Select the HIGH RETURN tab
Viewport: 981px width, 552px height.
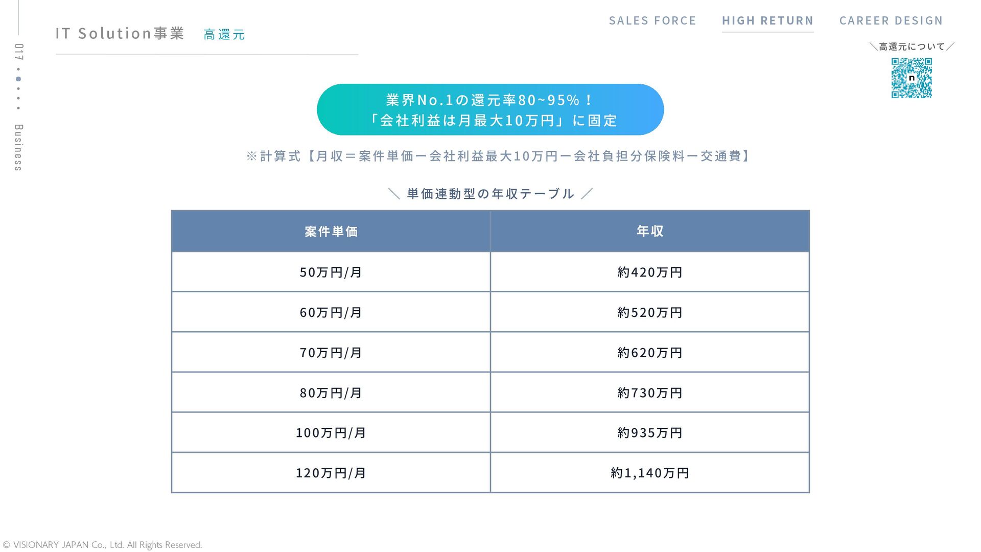tap(767, 21)
